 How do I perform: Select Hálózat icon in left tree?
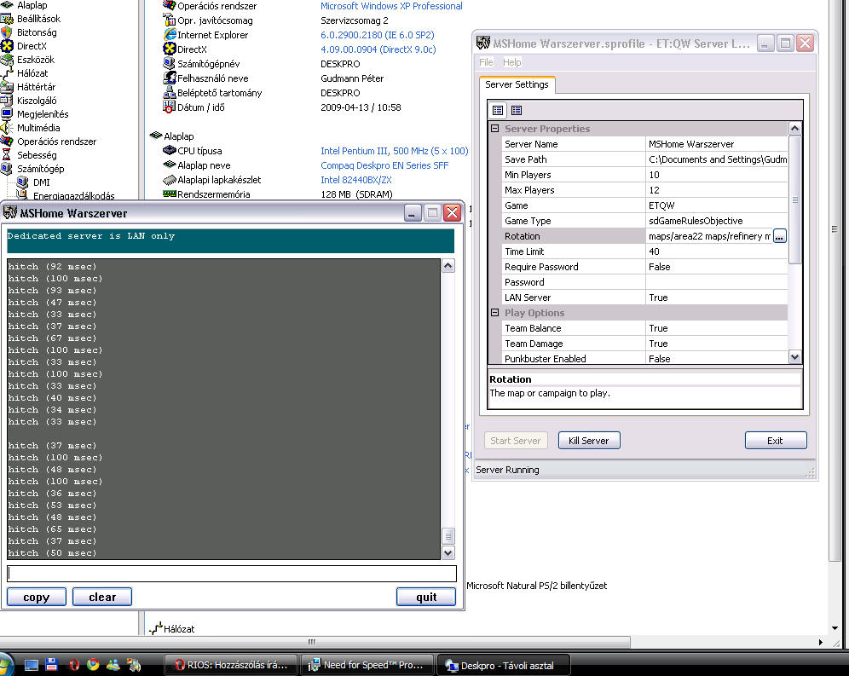[7, 73]
